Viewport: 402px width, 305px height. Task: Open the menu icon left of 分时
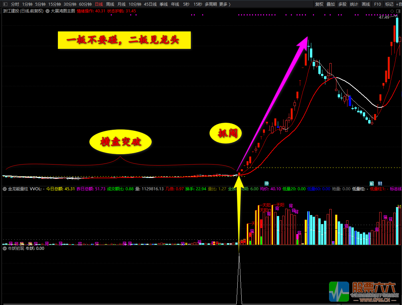click(x=5, y=4)
